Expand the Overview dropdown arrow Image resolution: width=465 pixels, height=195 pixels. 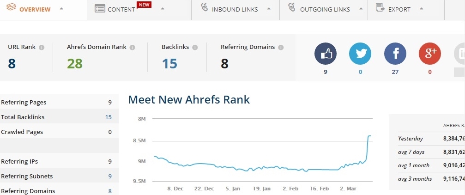pyautogui.click(x=61, y=9)
